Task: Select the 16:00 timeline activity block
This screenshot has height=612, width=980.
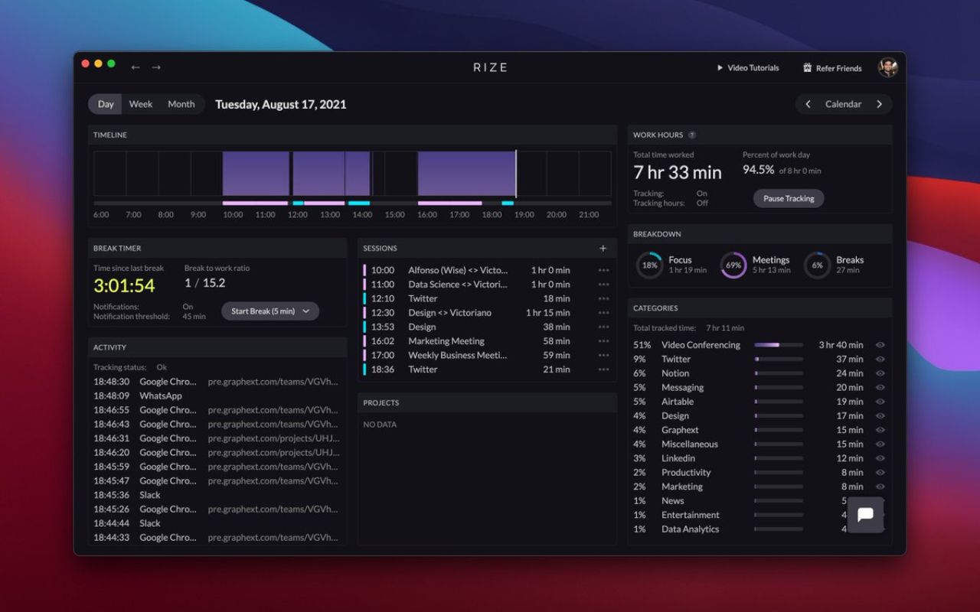Action: tap(467, 174)
